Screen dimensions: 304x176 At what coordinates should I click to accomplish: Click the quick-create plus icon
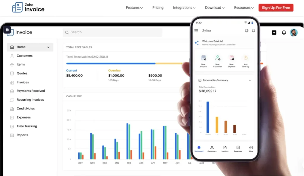pos(274,33)
